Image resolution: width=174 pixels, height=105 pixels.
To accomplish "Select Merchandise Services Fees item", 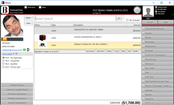I will 158,81.
